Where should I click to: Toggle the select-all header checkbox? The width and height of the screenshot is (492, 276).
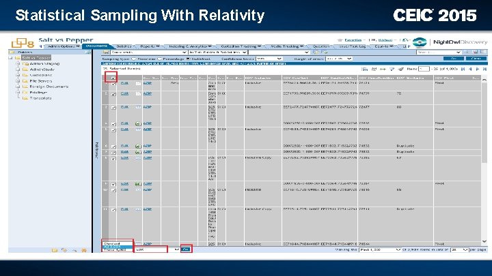click(x=113, y=78)
